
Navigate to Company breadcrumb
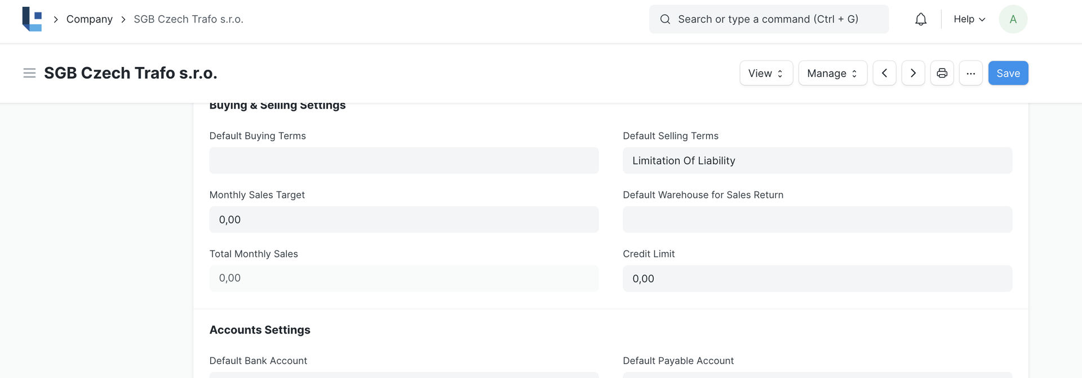tap(90, 19)
